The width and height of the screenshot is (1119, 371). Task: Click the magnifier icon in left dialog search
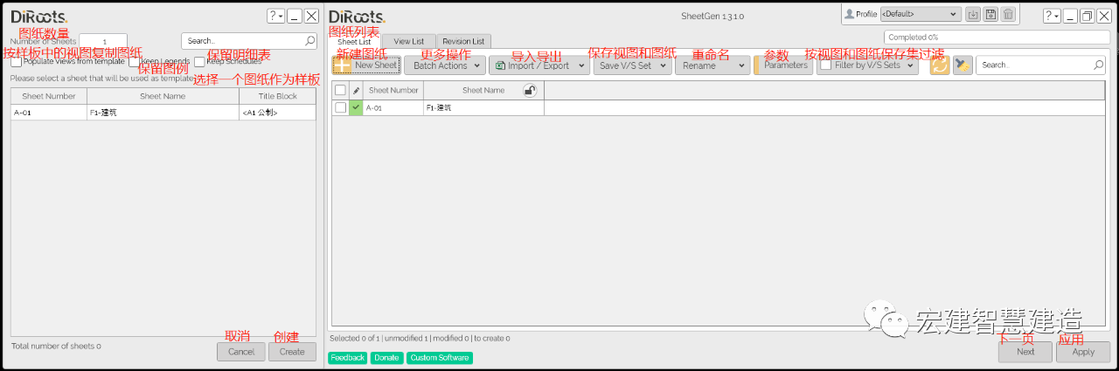tap(309, 40)
